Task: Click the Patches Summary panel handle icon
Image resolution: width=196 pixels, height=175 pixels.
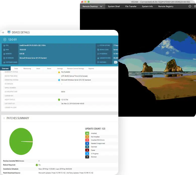Action: point(4,118)
